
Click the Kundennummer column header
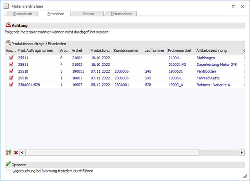click(x=128, y=51)
